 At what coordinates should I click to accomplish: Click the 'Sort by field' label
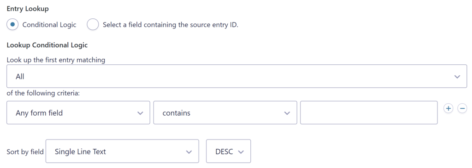pos(25,152)
